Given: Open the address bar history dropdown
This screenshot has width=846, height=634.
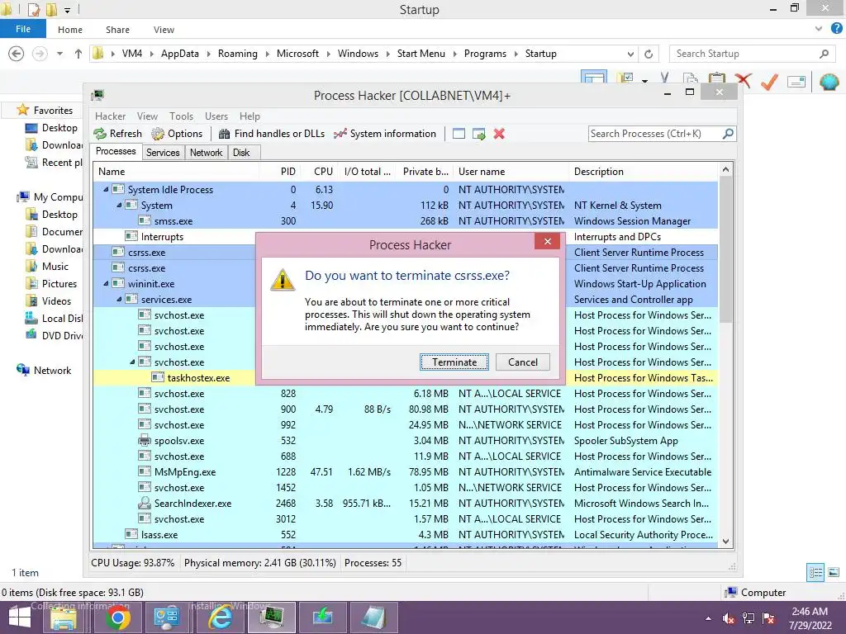Looking at the screenshot, I should point(630,54).
